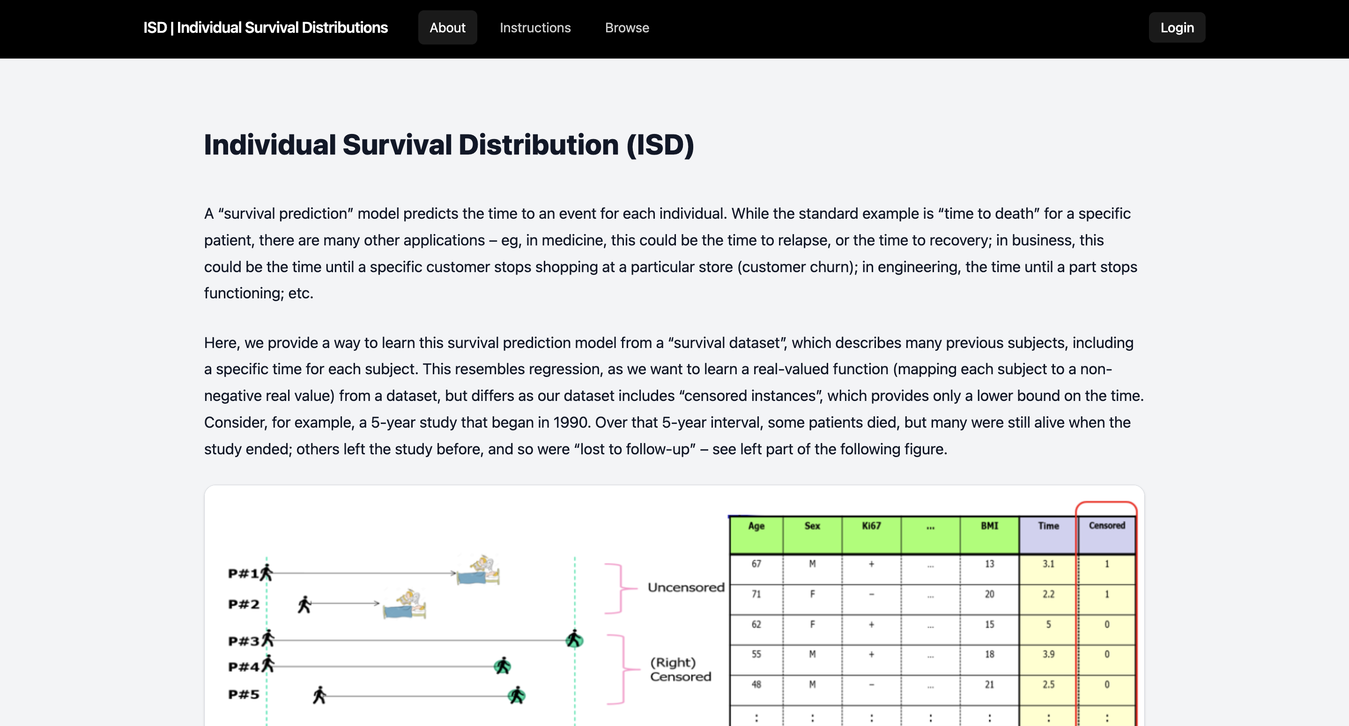
Task: Click the Login button
Action: pos(1177,28)
